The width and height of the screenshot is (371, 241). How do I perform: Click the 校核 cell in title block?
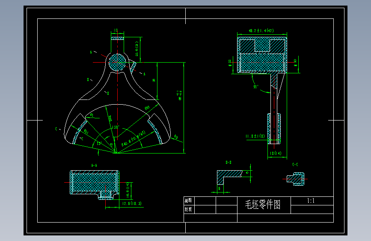[x=188, y=209]
